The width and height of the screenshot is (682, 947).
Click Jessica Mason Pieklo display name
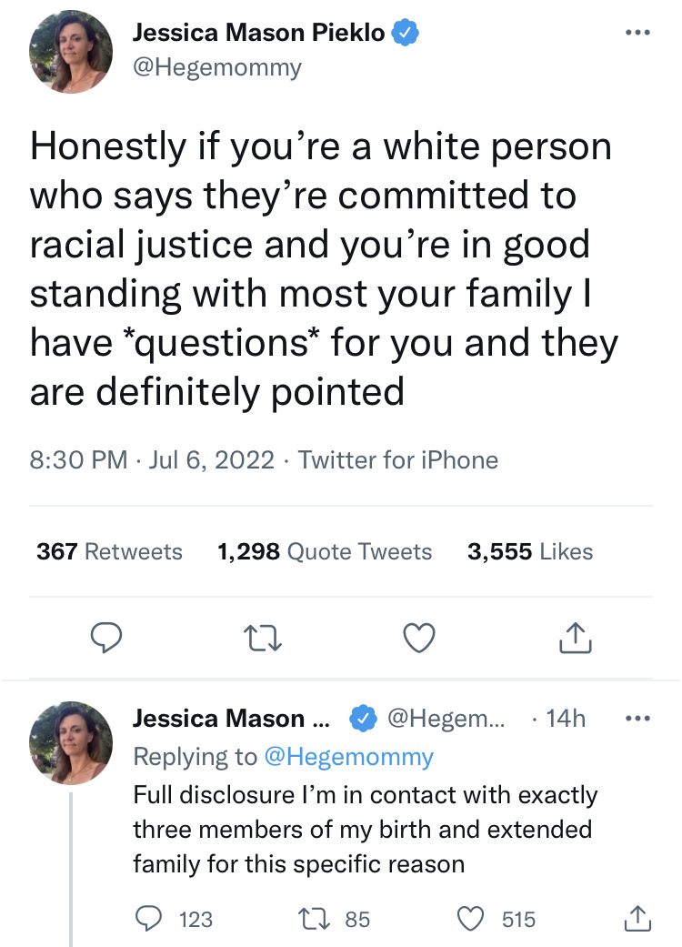[259, 35]
